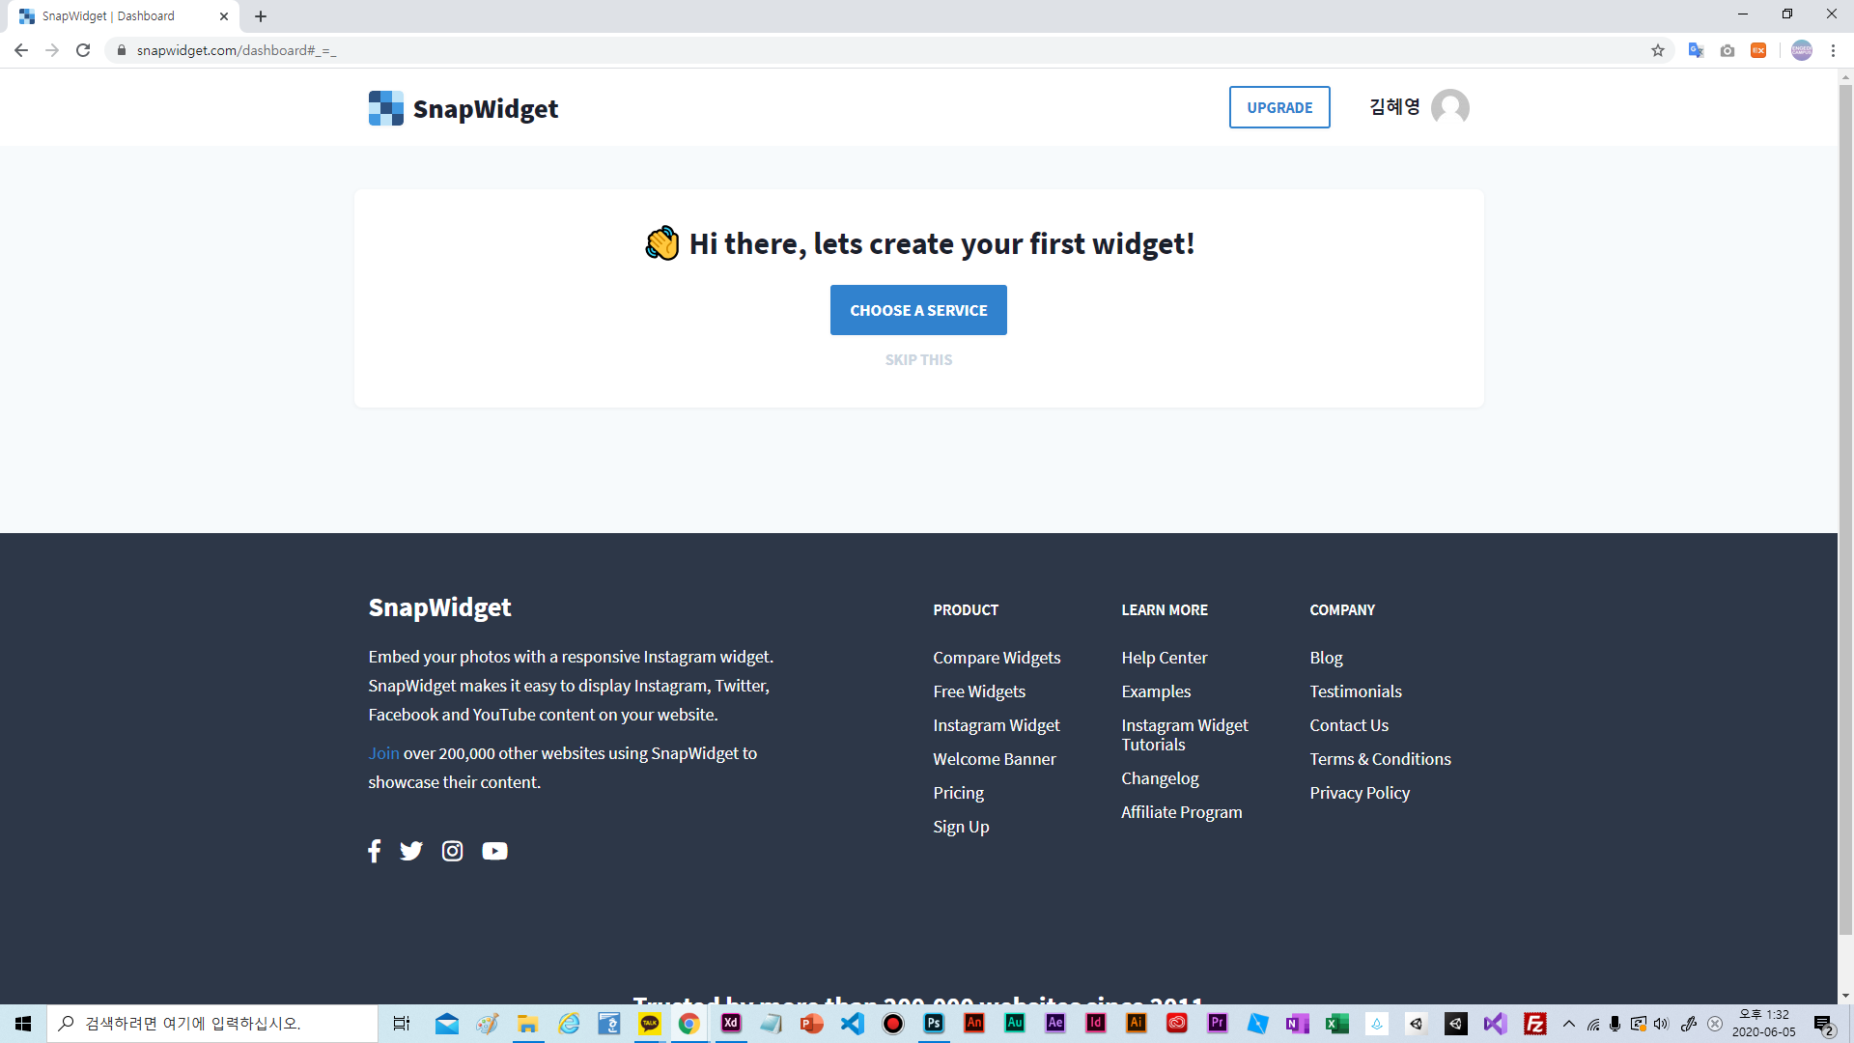Open KakaoTalk from the taskbar
The image size is (1854, 1043).
pos(650,1023)
